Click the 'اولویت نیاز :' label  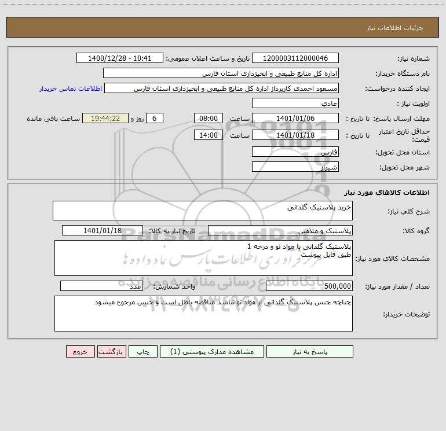pos(414,104)
